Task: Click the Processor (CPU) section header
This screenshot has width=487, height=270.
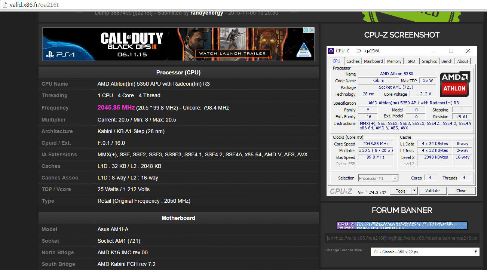Action: 178,72
